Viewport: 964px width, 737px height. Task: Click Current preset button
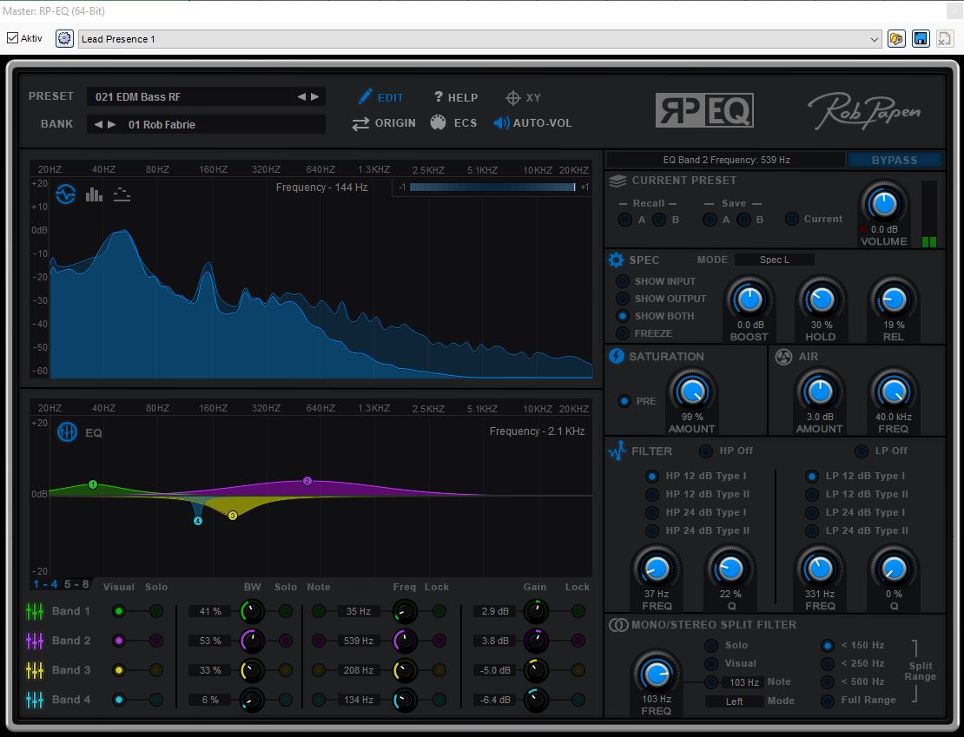click(792, 219)
